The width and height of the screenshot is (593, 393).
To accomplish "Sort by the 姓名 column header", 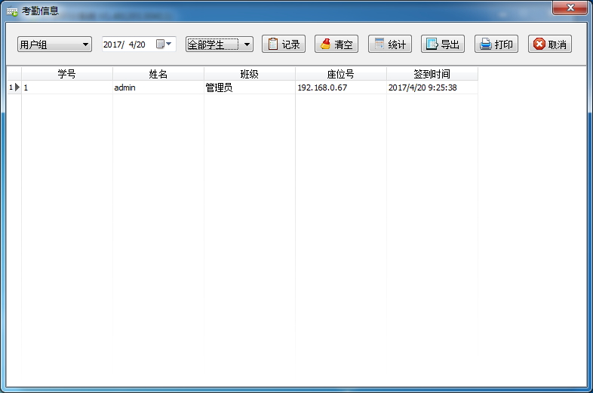I will click(x=158, y=74).
